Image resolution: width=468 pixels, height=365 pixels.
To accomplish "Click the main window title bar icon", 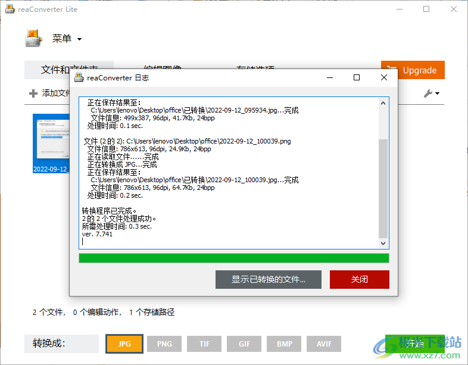I will [x=10, y=9].
